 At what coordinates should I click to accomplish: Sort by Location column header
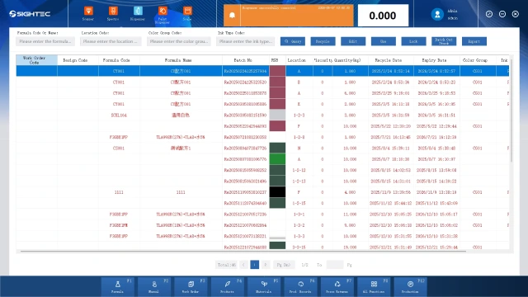[299, 60]
